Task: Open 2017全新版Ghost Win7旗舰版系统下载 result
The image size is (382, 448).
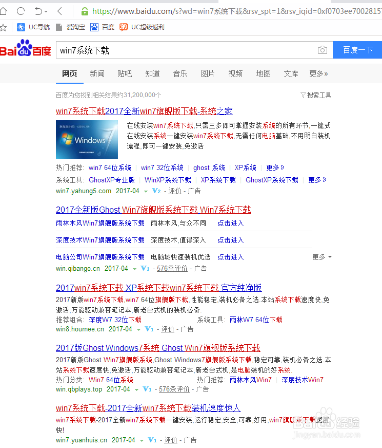Action: (153, 210)
